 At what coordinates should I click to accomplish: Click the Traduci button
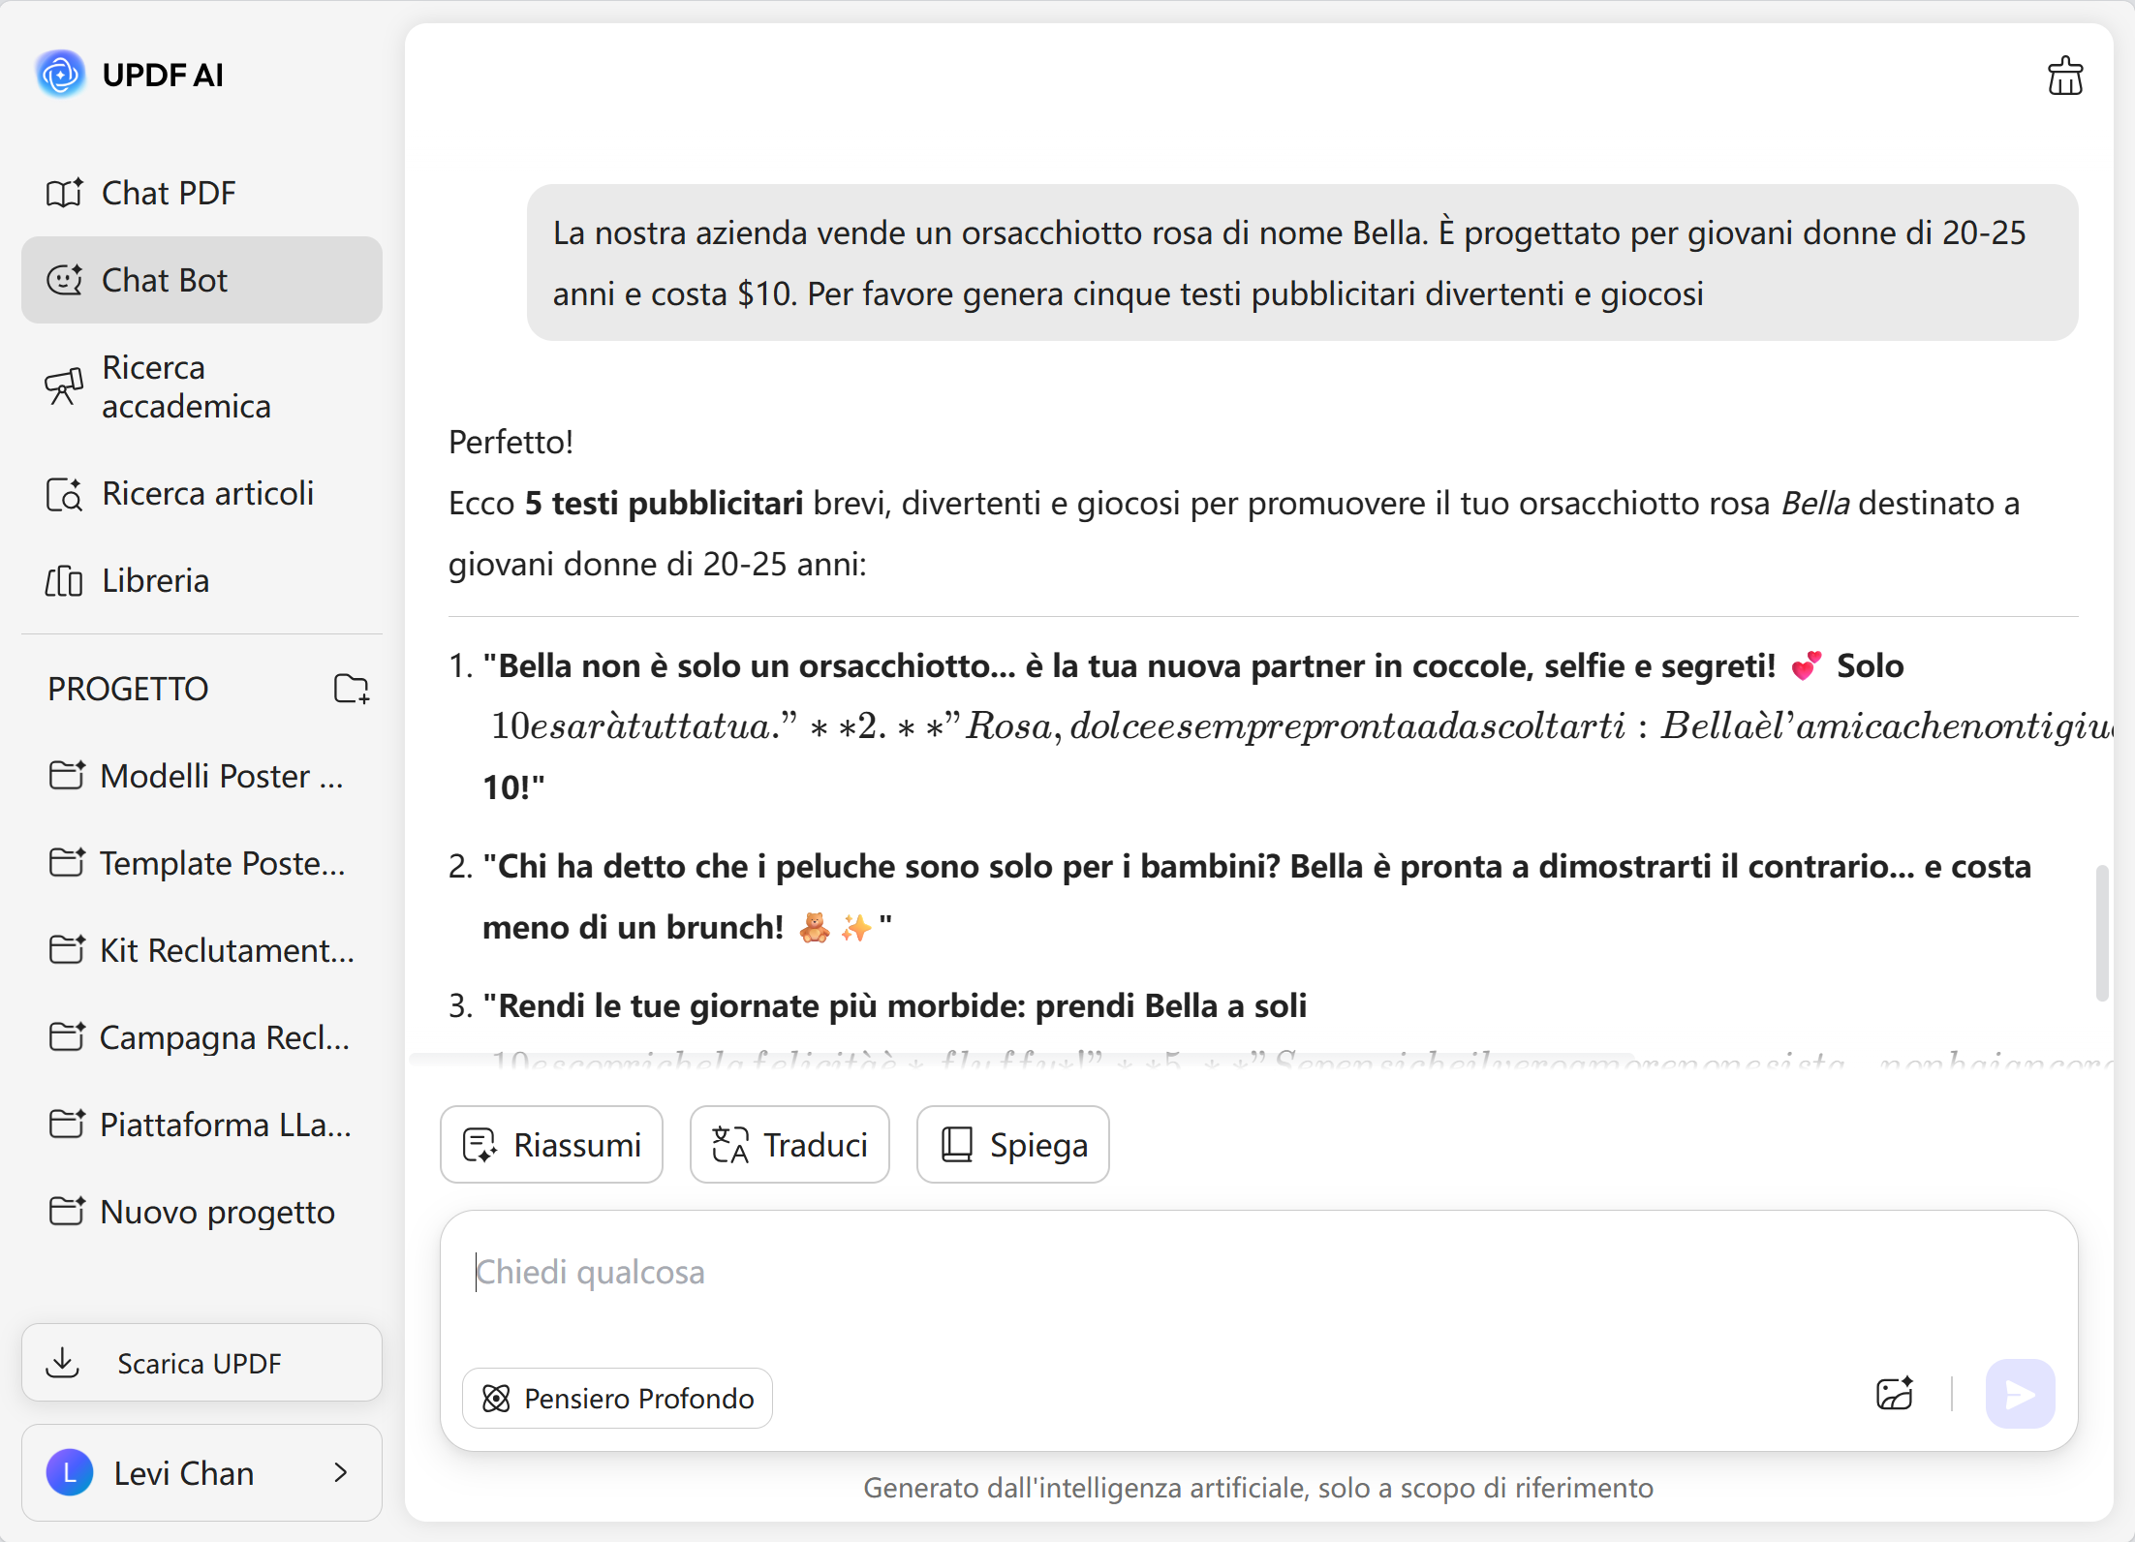click(x=789, y=1144)
